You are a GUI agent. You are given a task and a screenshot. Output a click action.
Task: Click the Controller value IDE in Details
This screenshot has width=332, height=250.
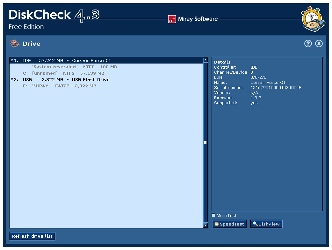[x=254, y=67]
